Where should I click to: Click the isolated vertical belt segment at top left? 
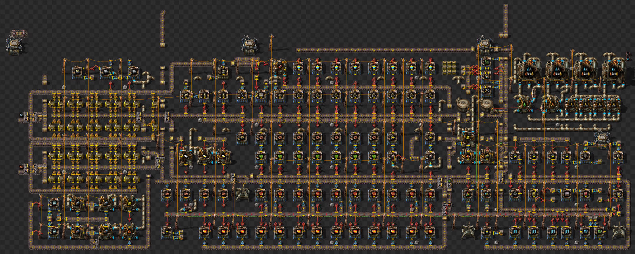click(163, 29)
